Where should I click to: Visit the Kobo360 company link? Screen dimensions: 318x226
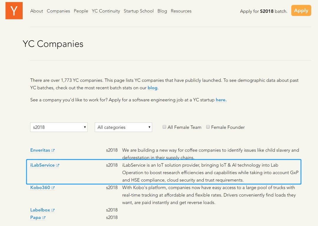point(40,188)
